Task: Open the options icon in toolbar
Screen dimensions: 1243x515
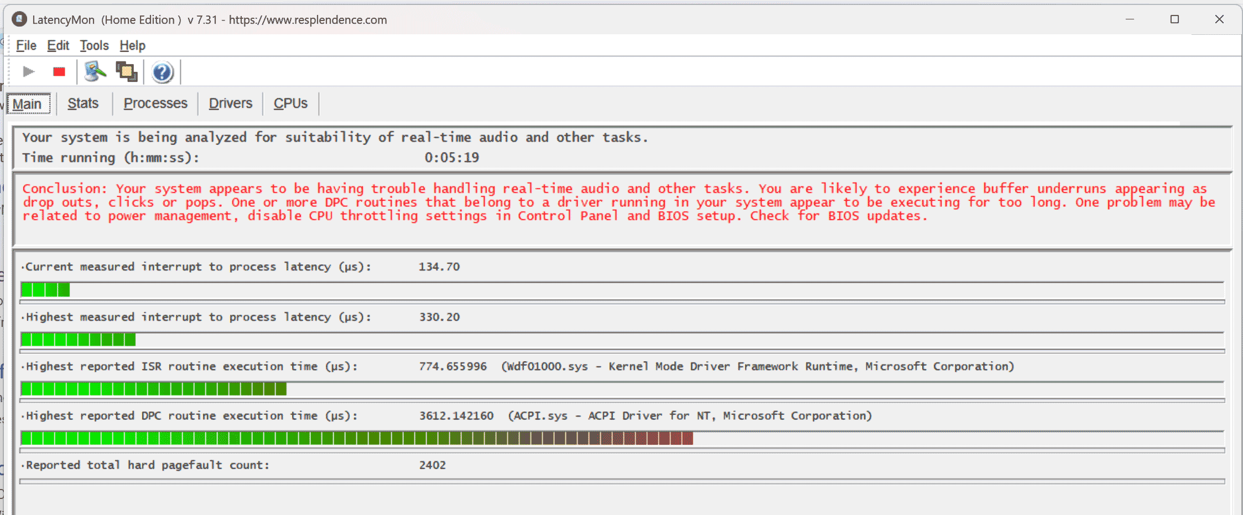Action: [95, 72]
